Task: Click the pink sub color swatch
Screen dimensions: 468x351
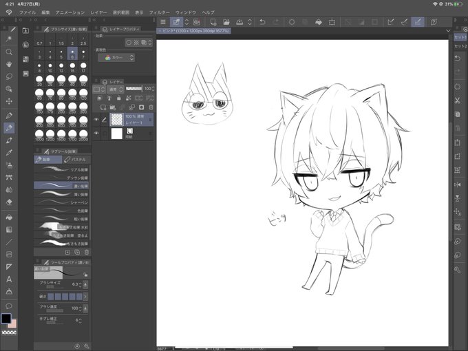Action: click(x=13, y=324)
